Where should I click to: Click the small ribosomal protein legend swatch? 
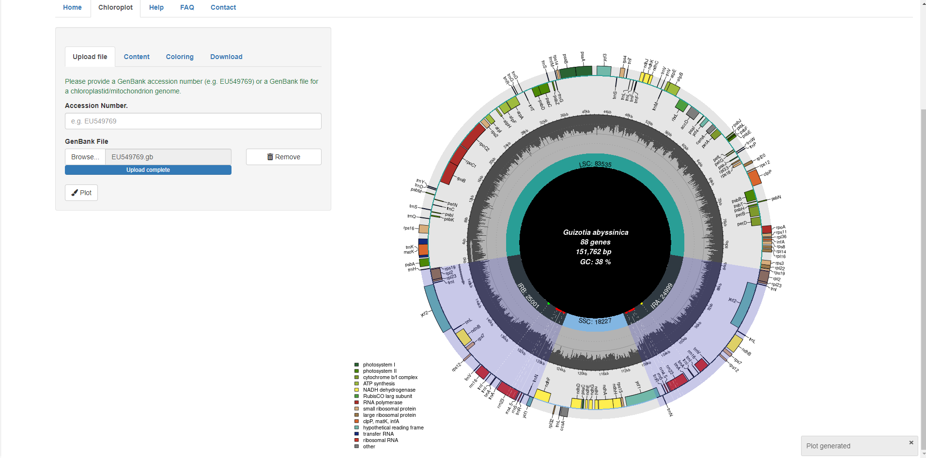pos(356,409)
